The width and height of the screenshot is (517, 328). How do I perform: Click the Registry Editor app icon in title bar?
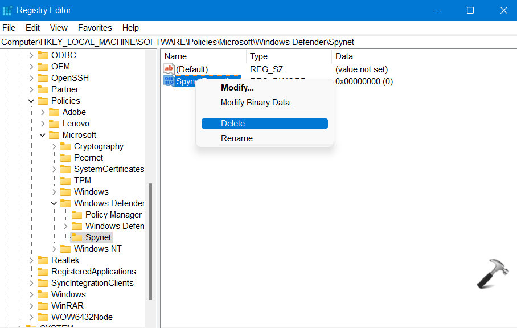[7, 10]
